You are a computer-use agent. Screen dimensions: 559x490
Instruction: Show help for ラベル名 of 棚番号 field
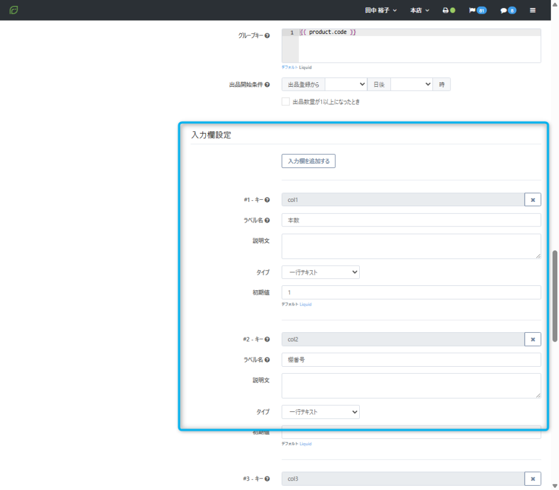coord(267,360)
